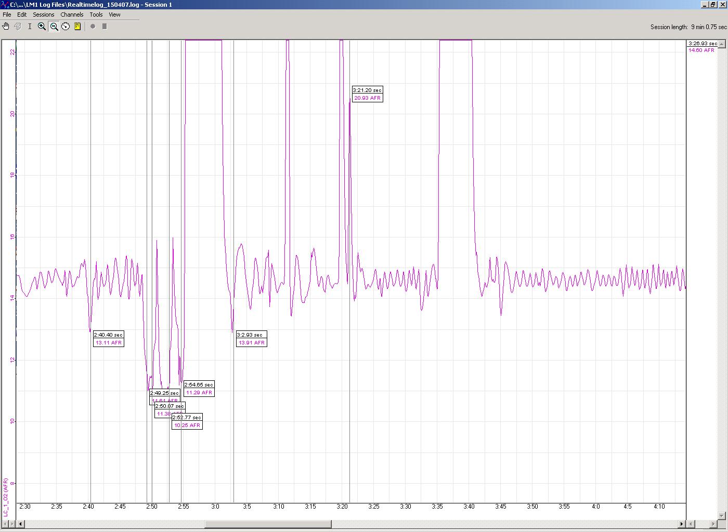Open the View menu
728x532 pixels.
pyautogui.click(x=114, y=15)
